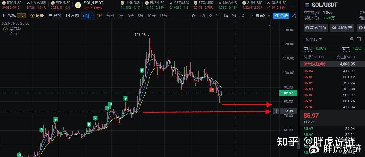Click the 简况(F10) button
Image resolution: width=365 pixels, height=157 pixels.
[x=316, y=28]
